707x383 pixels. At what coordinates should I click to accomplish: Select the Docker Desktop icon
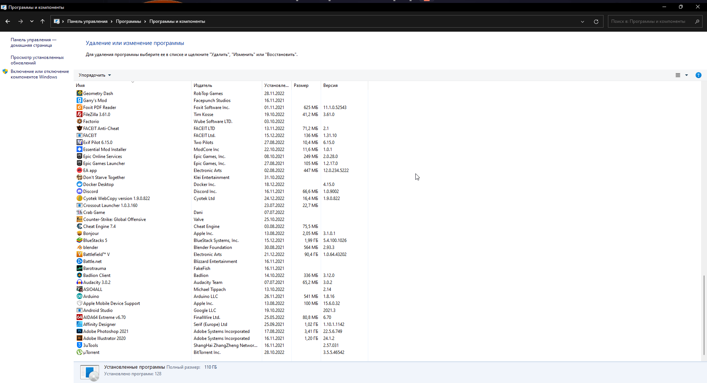click(79, 184)
